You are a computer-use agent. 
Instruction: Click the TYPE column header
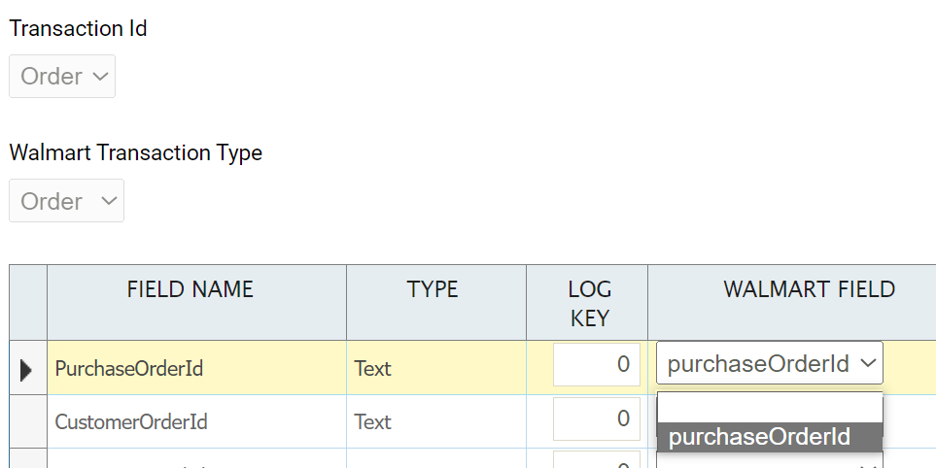tap(436, 302)
